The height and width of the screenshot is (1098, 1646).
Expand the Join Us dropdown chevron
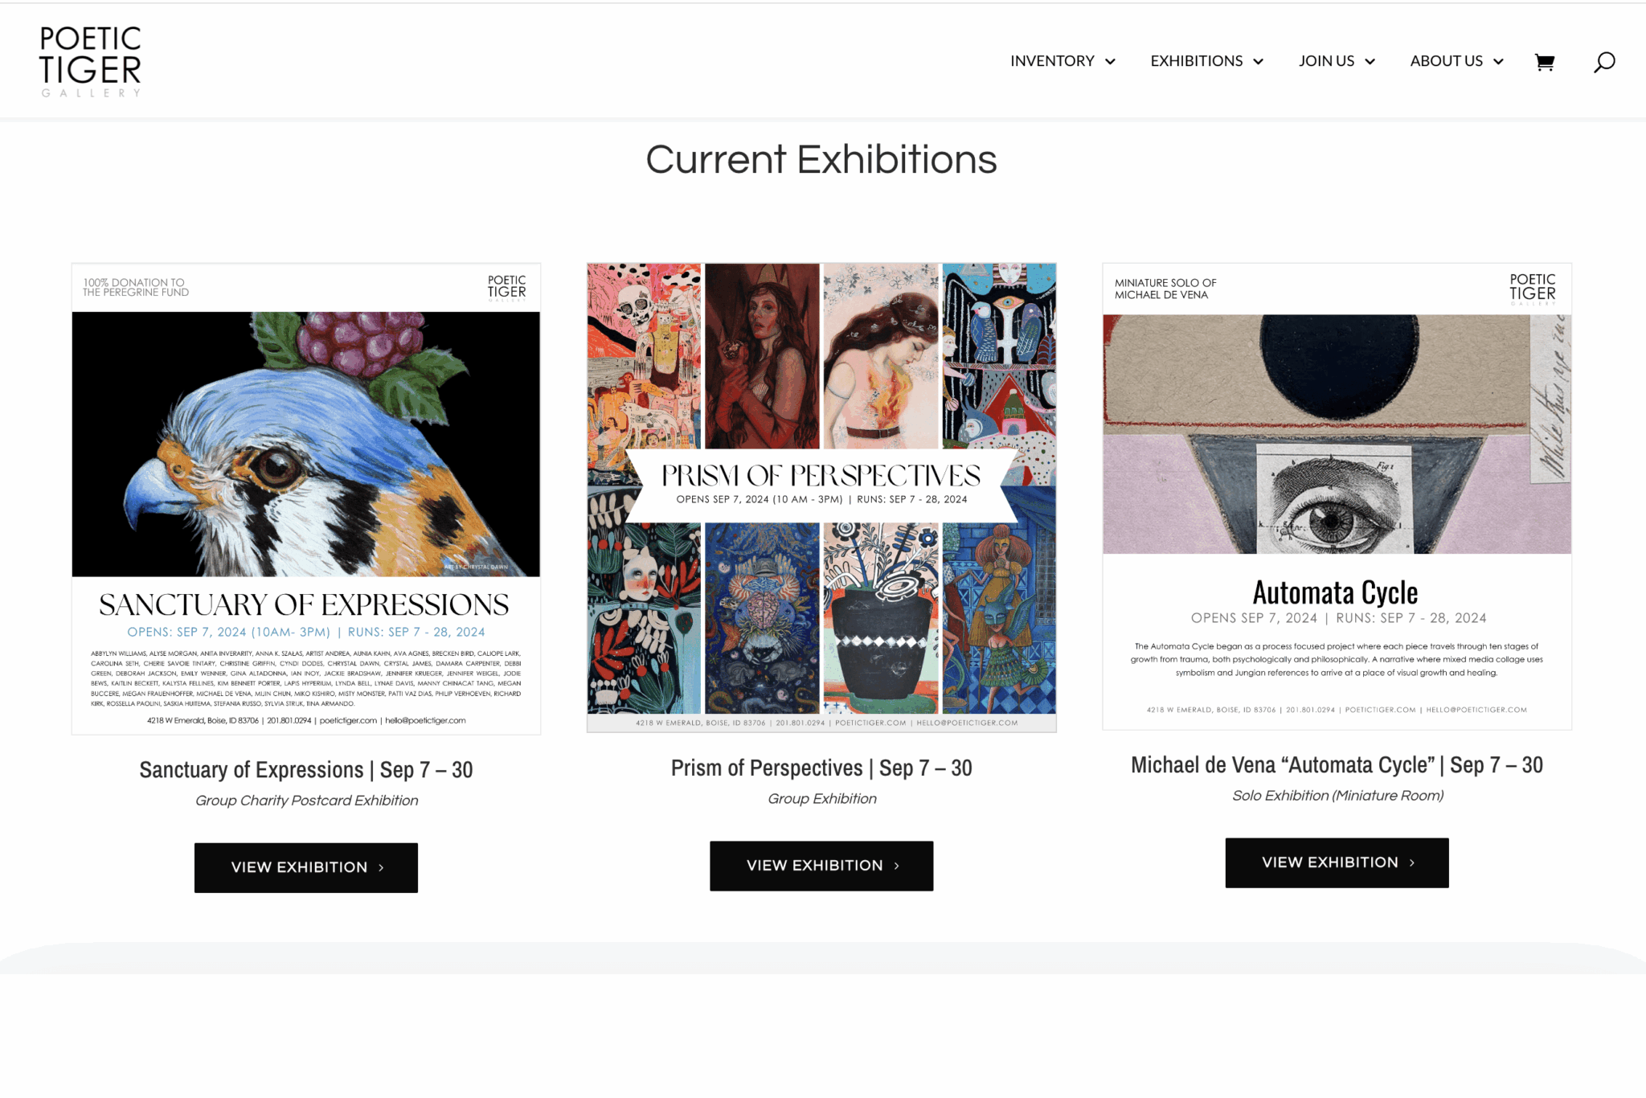pos(1370,62)
